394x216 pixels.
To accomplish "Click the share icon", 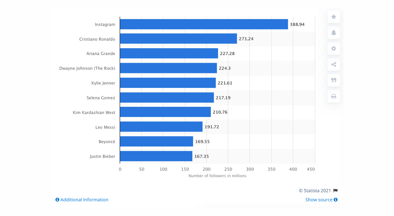I will point(334,65).
